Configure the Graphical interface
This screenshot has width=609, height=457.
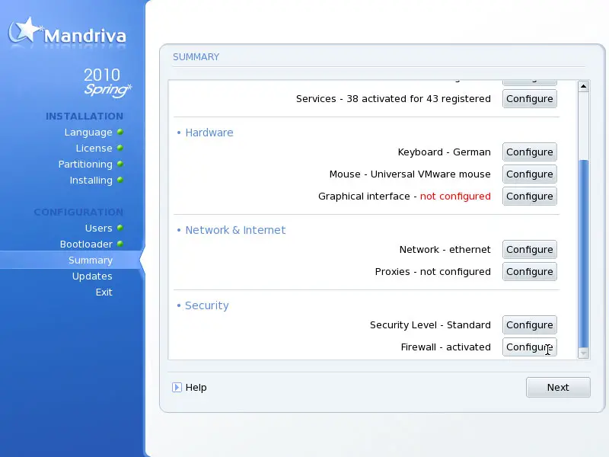[529, 197]
